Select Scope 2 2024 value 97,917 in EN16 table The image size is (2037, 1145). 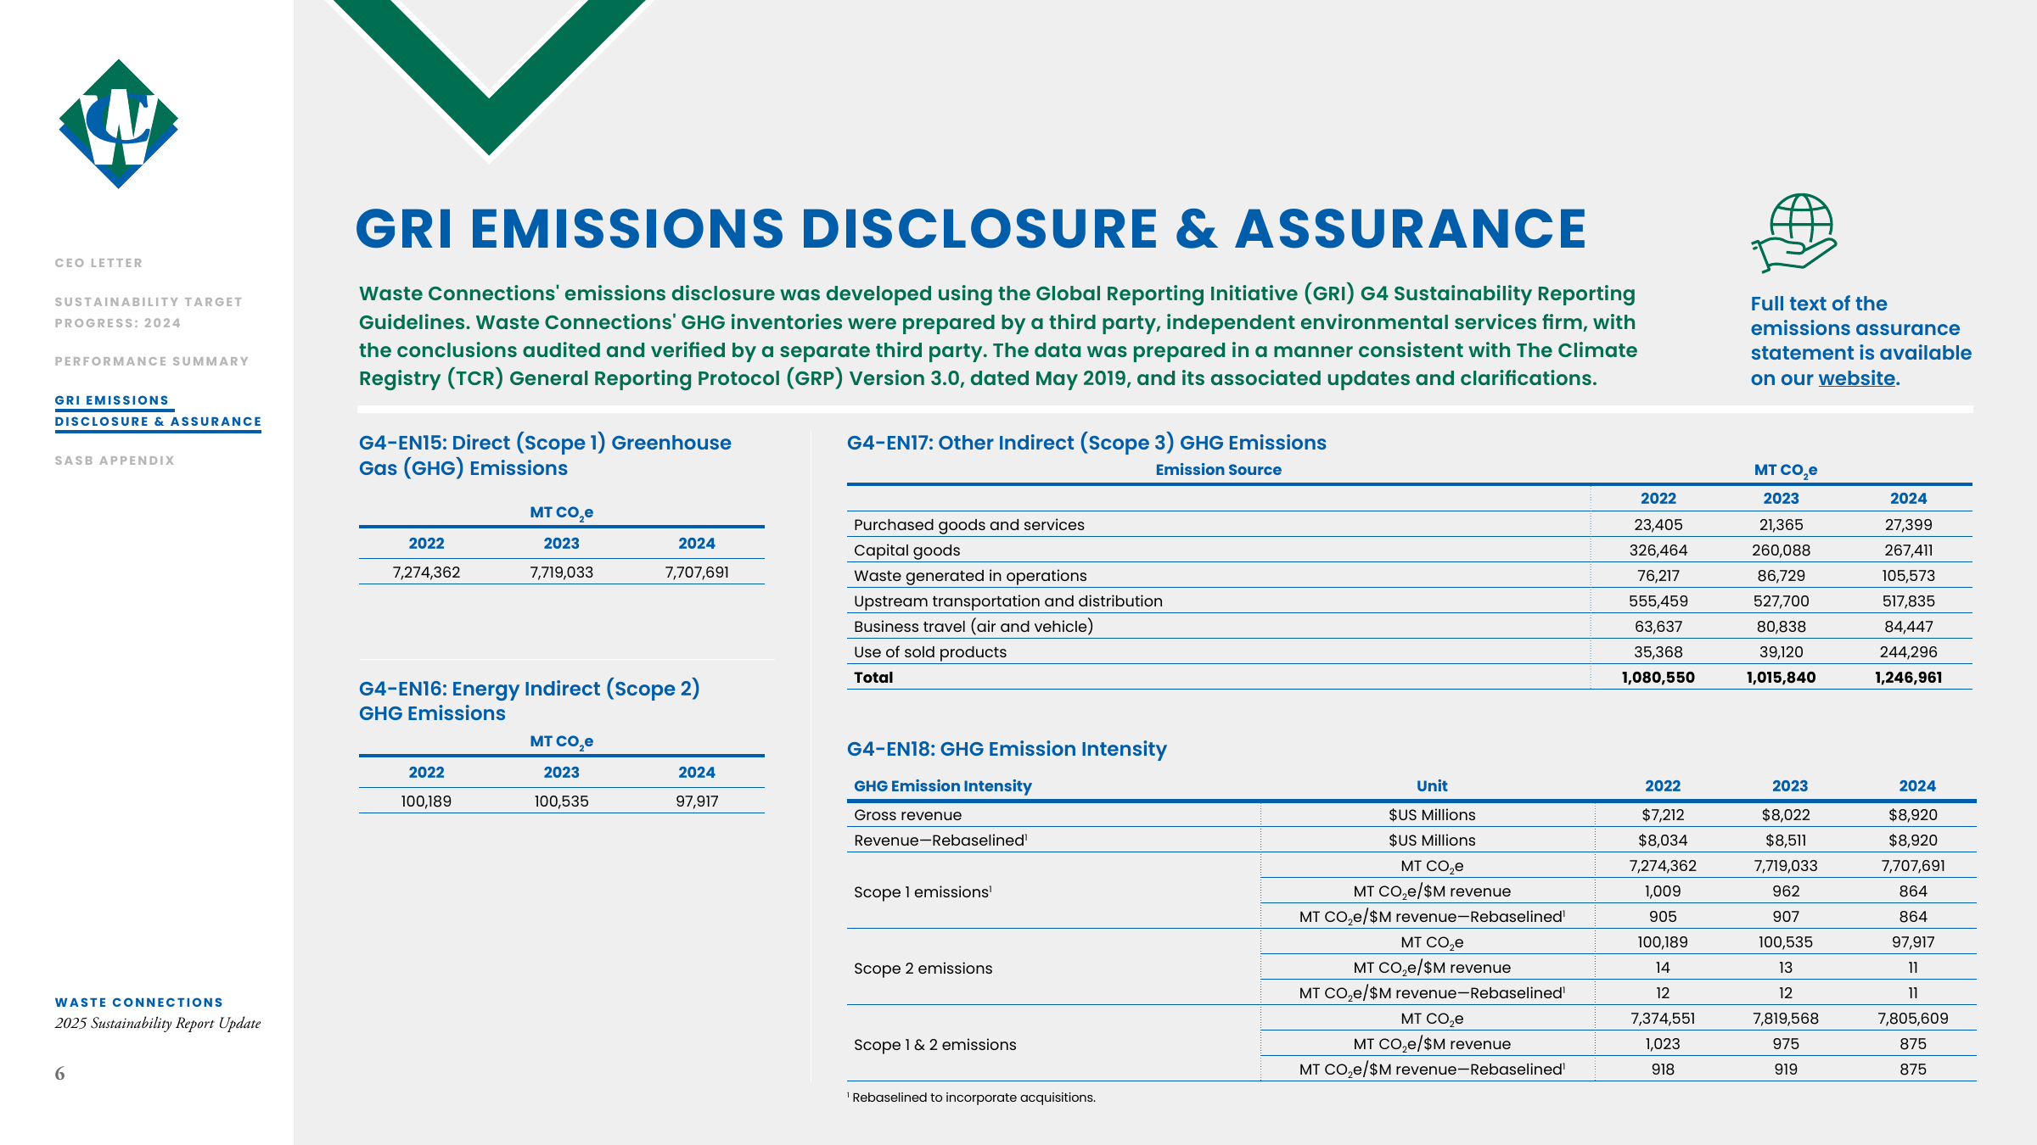[x=697, y=801]
